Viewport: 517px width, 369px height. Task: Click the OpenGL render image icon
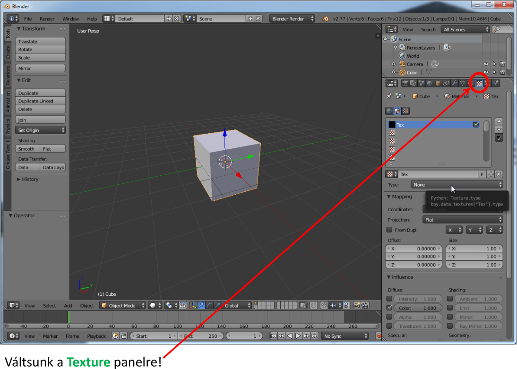357,306
